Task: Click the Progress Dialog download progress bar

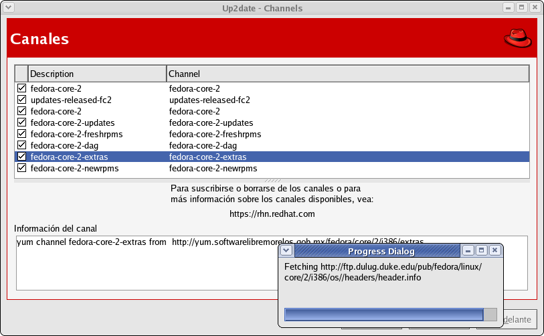Action: [x=391, y=315]
